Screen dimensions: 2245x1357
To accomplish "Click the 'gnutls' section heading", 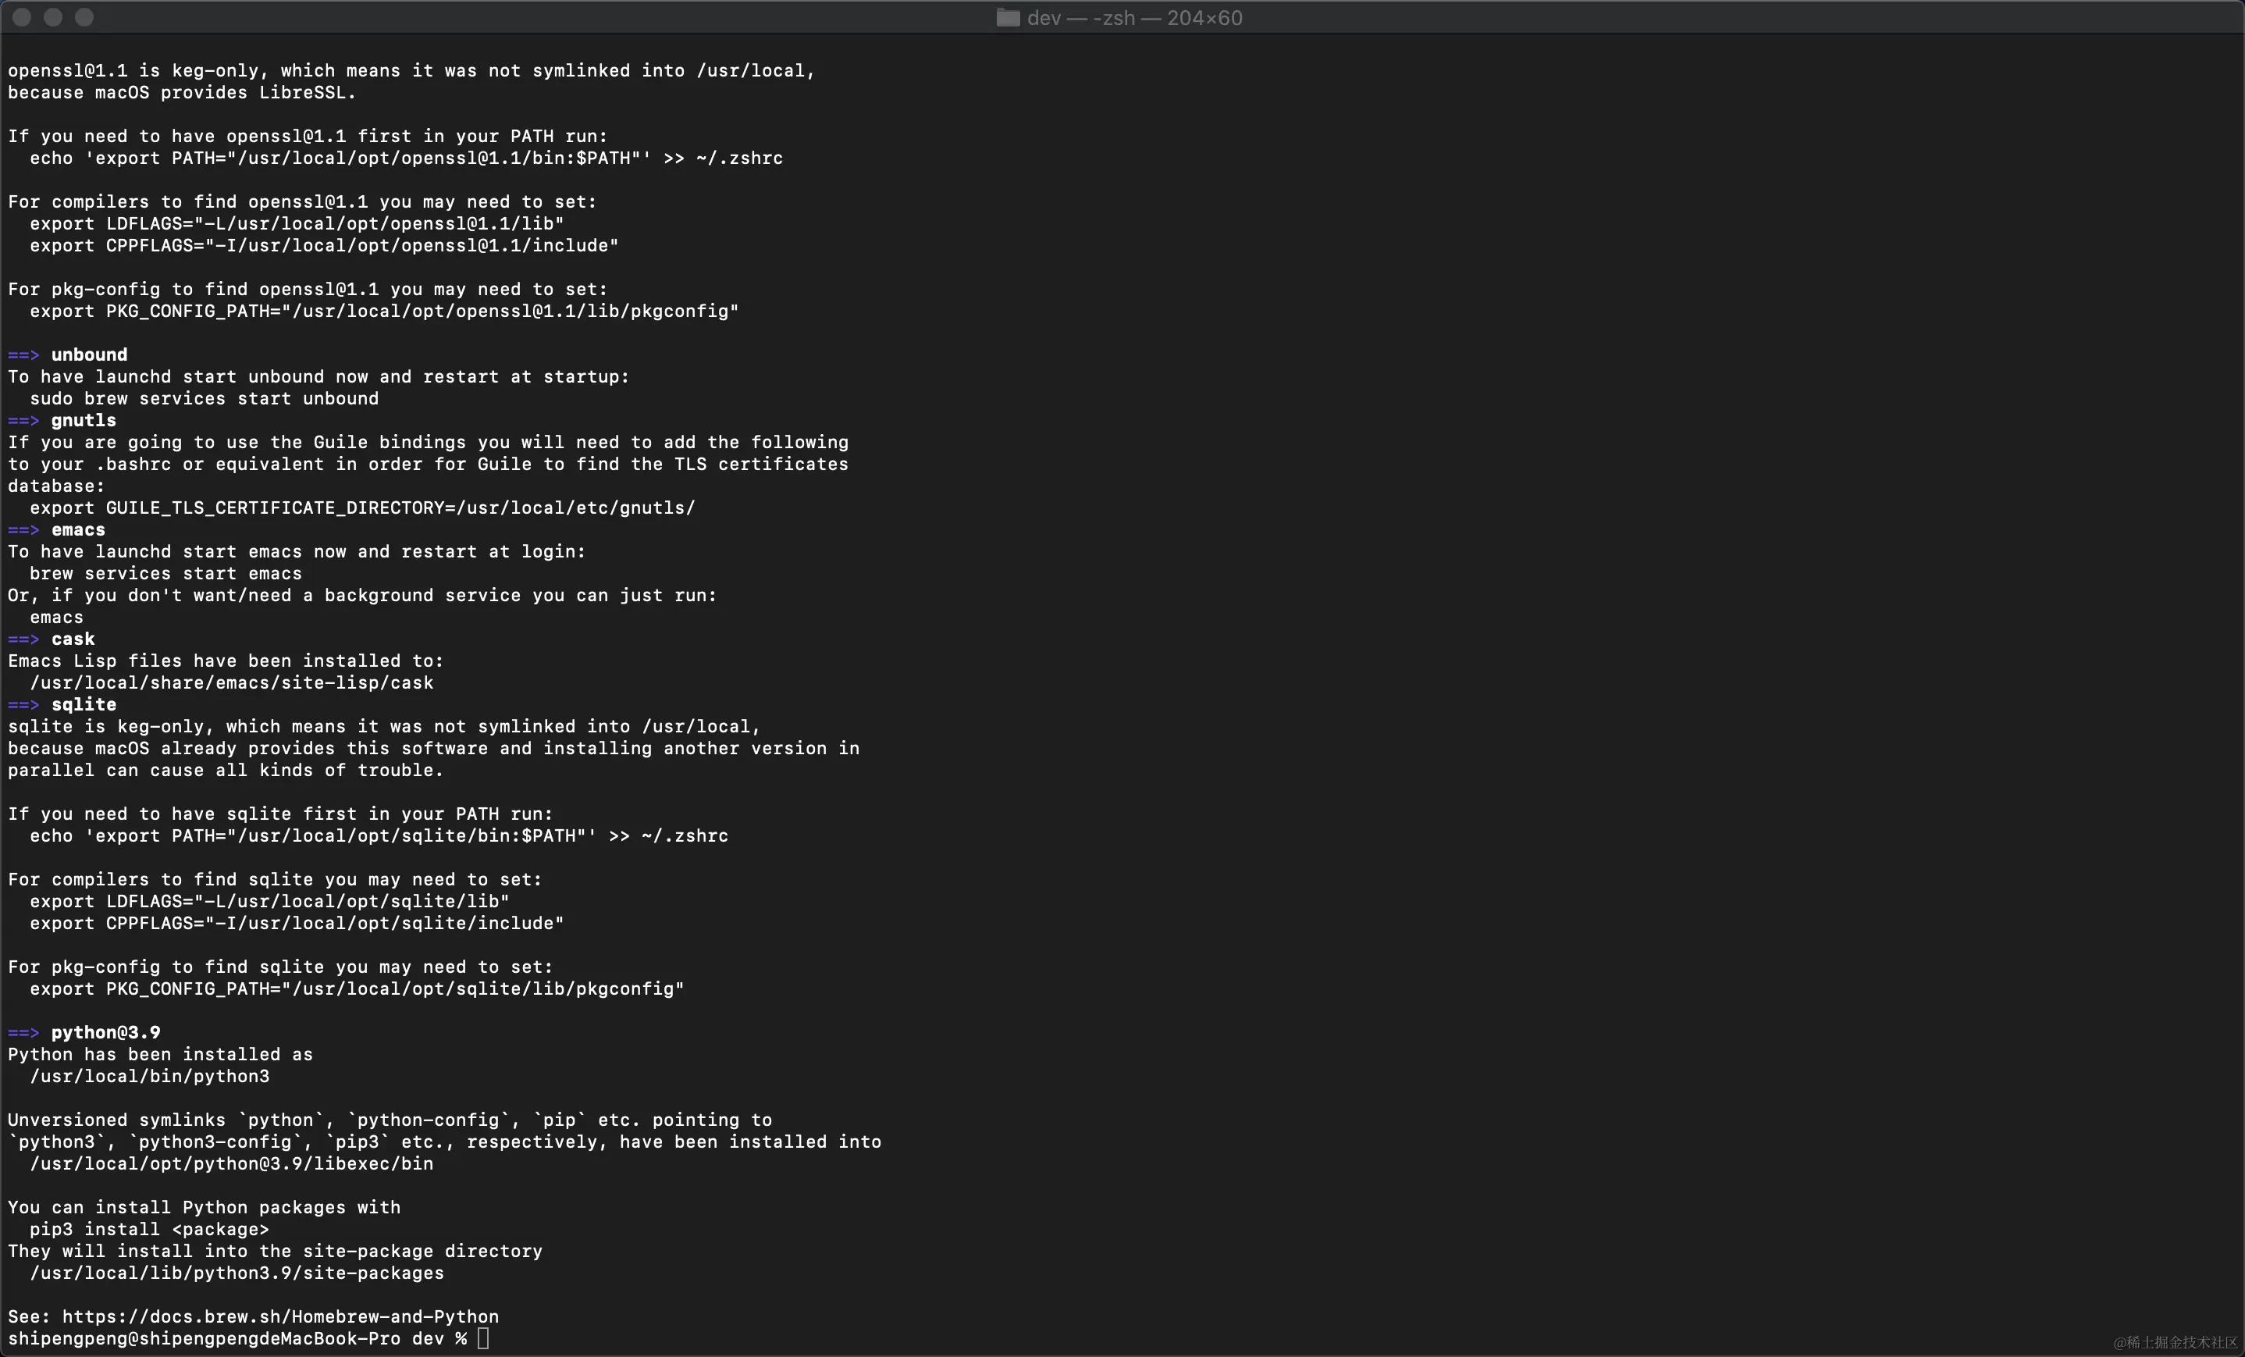I will point(84,420).
